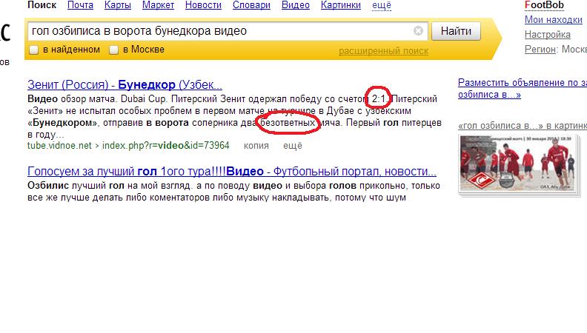Open the Словари tab

[x=251, y=5]
